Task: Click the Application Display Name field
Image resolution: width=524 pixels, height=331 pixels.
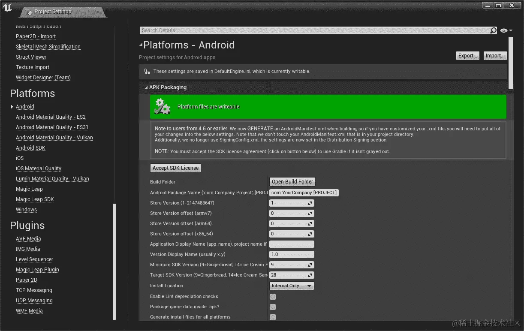Action: tap(292, 244)
